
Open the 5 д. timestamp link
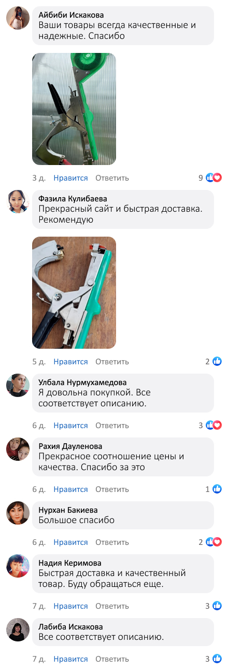click(x=38, y=362)
